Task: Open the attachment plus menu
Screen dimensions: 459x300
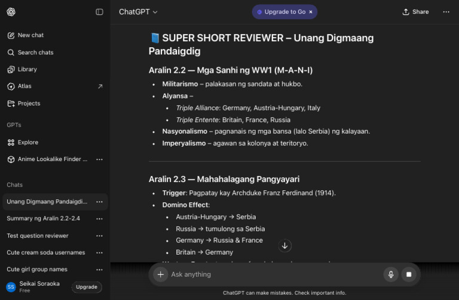Action: (160, 274)
